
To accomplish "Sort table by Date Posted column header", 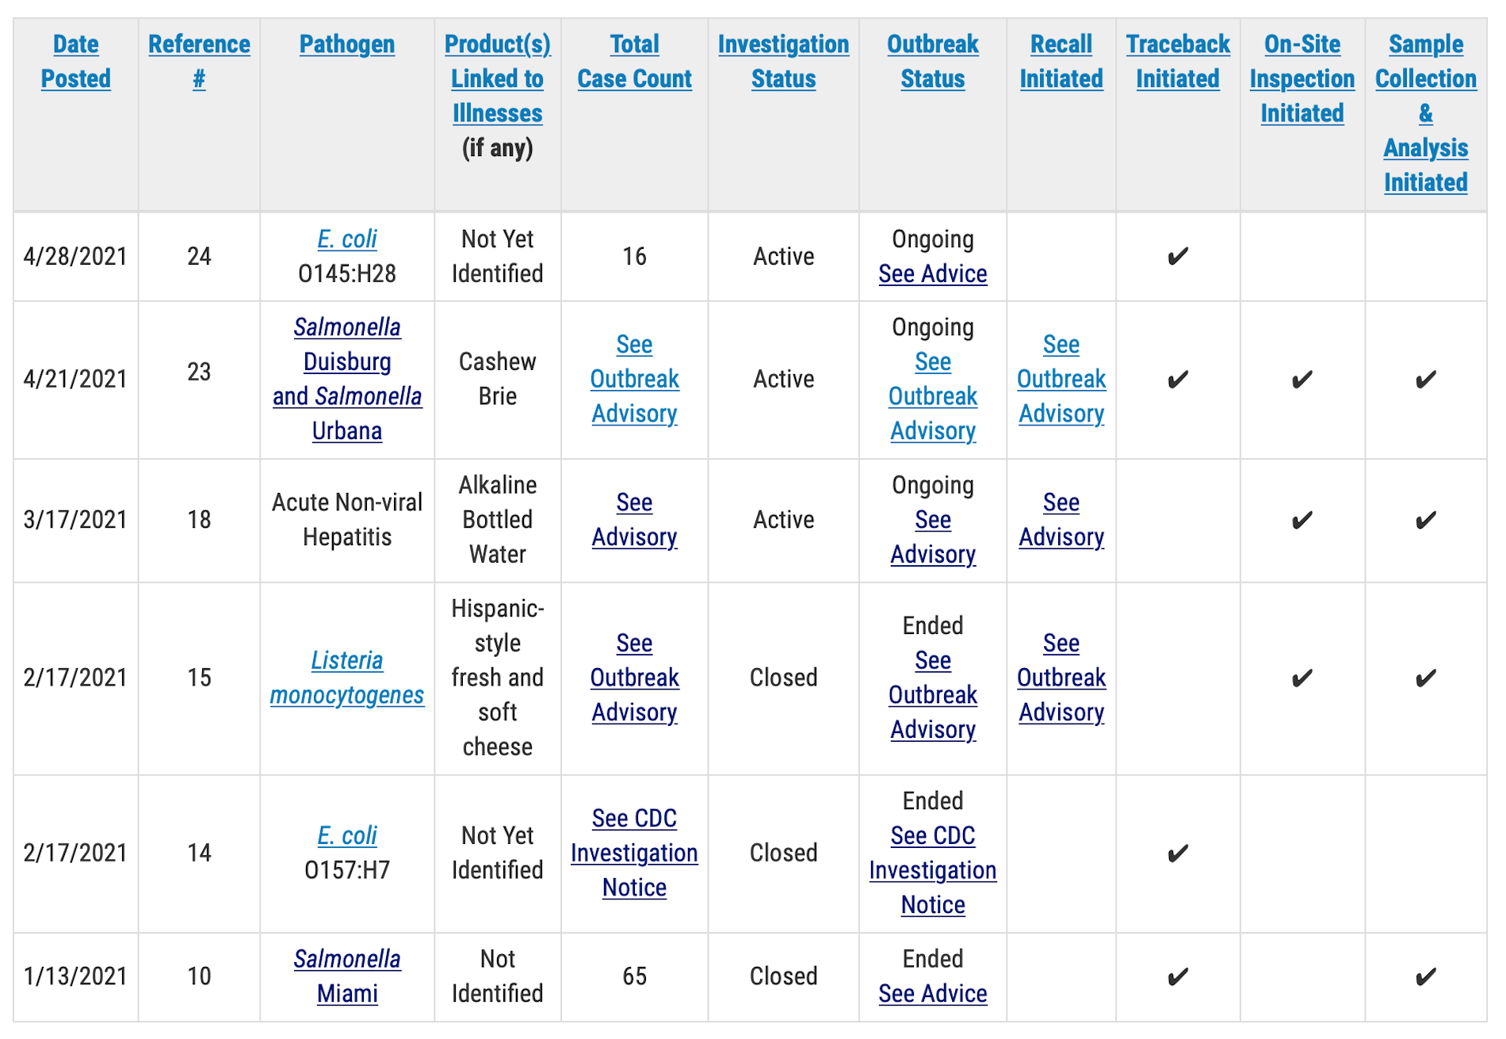I will 75,61.
